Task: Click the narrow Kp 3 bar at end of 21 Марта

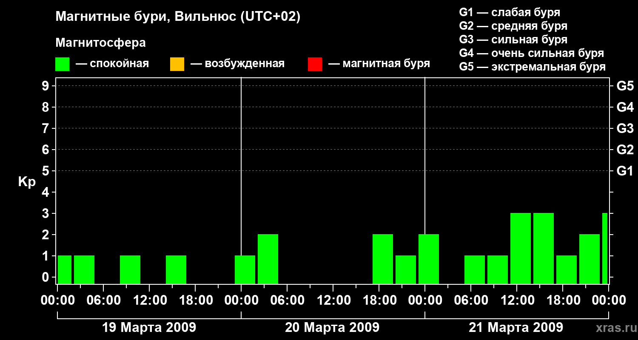Action: pyautogui.click(x=605, y=248)
